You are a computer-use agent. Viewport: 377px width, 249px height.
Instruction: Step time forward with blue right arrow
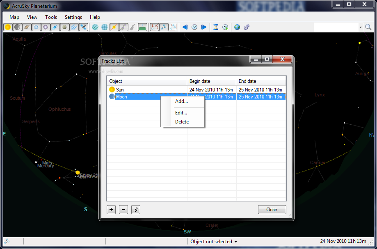tap(203, 27)
